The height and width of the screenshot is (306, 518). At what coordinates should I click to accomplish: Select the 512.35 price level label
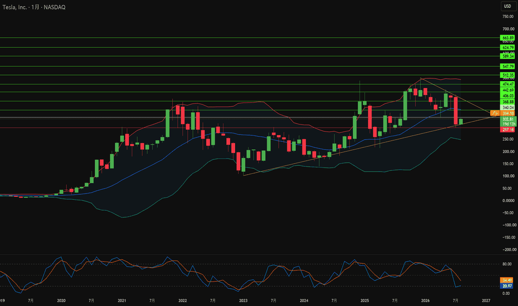(508, 75)
